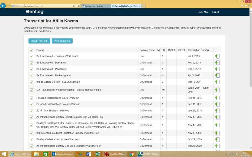
Task: Click the Hello, Attila account link
Action: pos(203,12)
